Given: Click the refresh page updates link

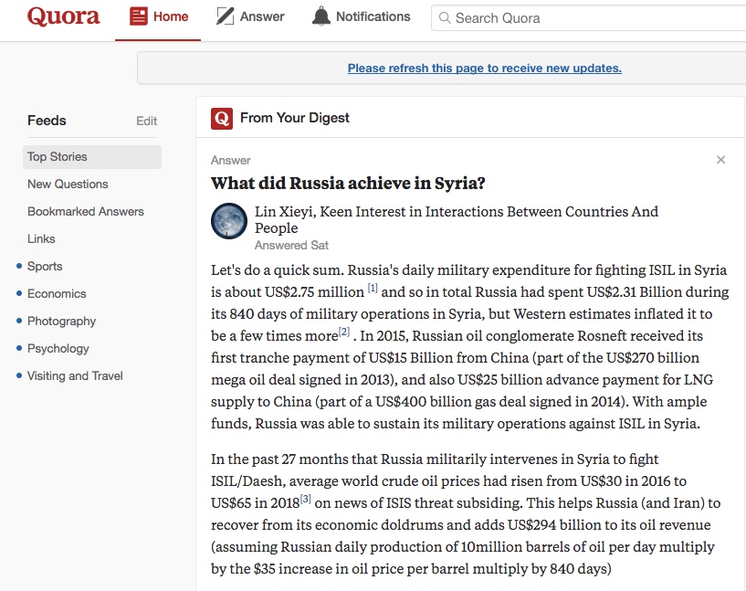Looking at the screenshot, I should [x=483, y=68].
